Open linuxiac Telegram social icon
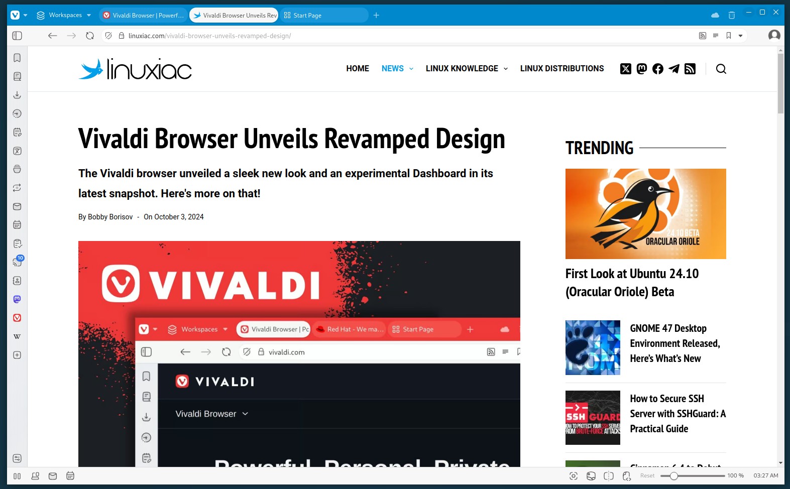 (674, 69)
